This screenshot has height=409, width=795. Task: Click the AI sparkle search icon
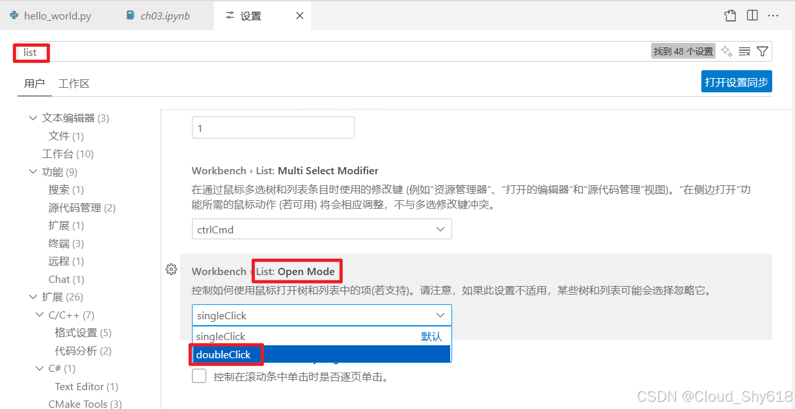(x=727, y=51)
